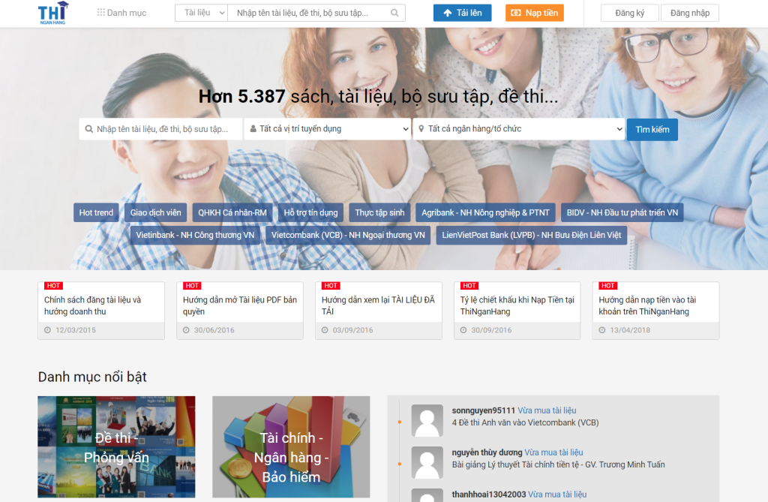Expand Tất cả vị trí tuyển dụng dropdown
The image size is (768, 502).
327,129
